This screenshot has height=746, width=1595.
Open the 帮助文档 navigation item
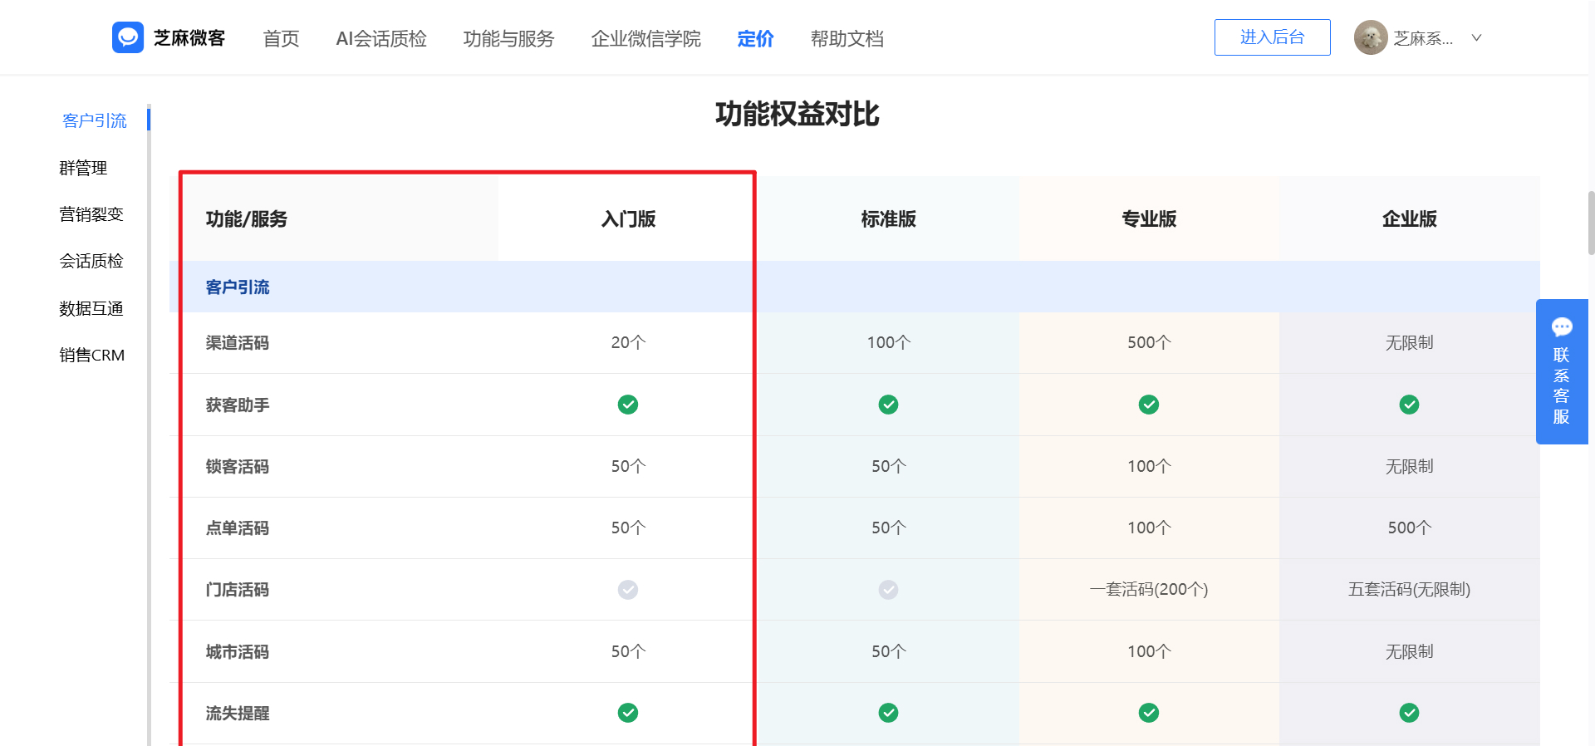coord(847,38)
